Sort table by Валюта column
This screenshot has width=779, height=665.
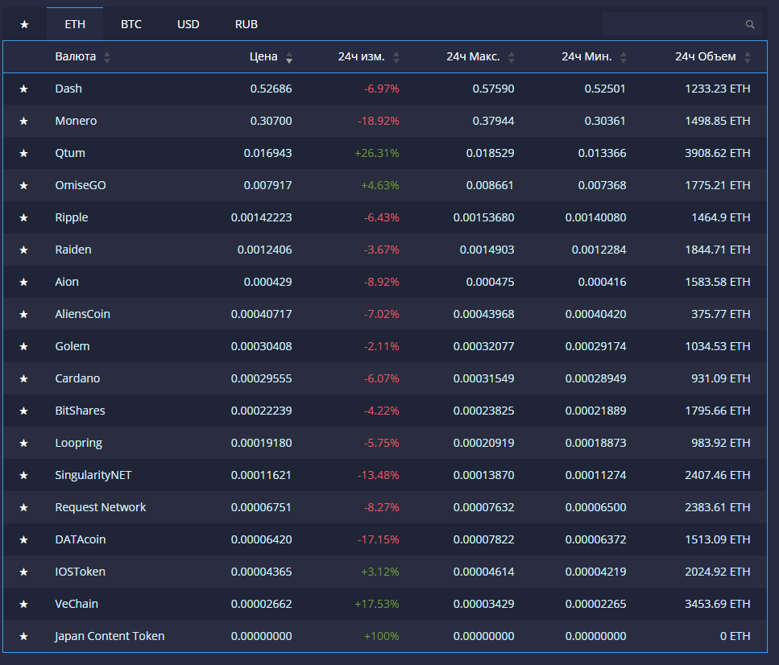pos(82,56)
